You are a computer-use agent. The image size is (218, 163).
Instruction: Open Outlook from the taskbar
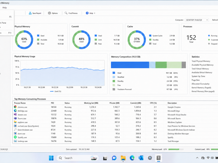click(x=141, y=158)
